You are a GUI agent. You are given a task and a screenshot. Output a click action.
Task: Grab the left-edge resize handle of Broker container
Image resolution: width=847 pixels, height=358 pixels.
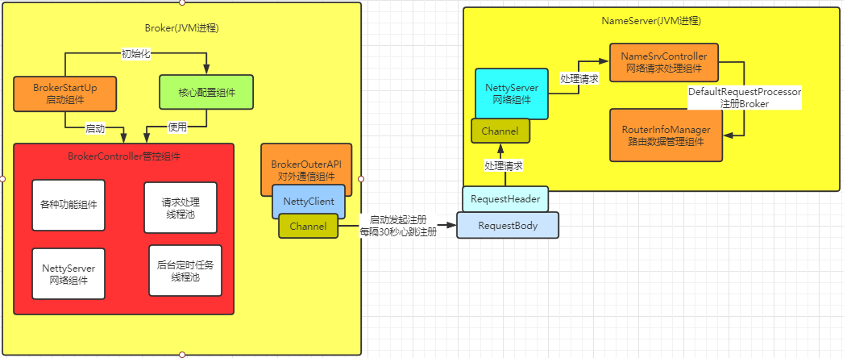coord(2,179)
